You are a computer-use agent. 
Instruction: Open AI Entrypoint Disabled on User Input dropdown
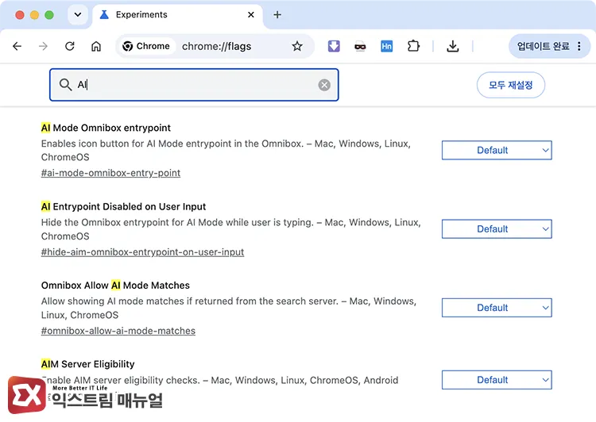(497, 229)
